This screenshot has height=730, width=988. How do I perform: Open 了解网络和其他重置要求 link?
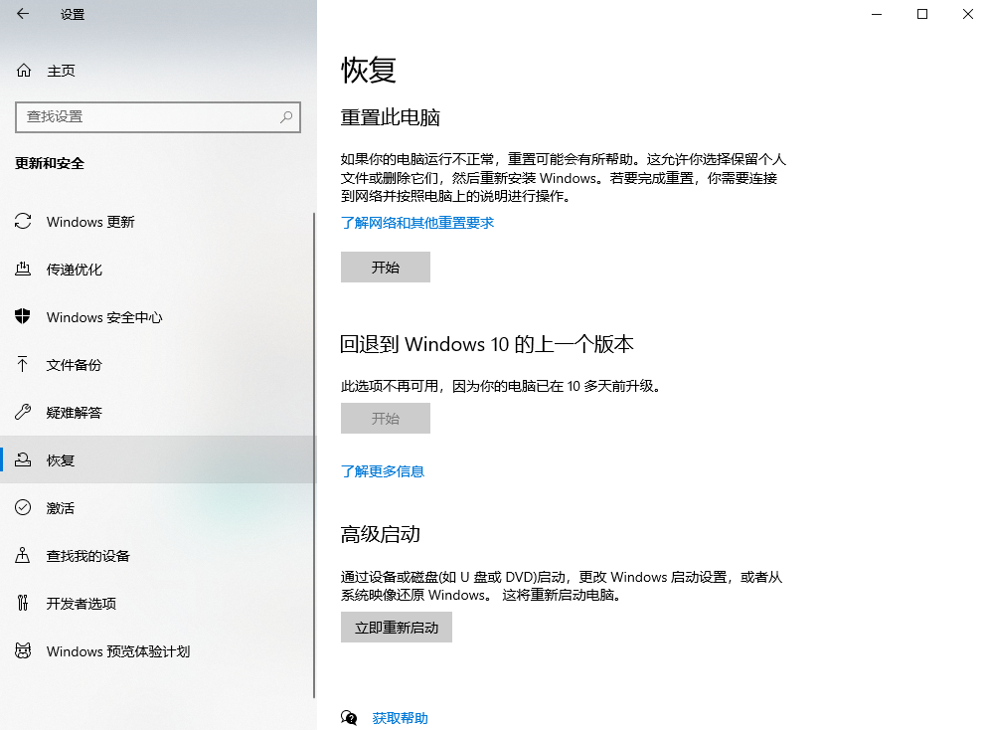(x=417, y=225)
